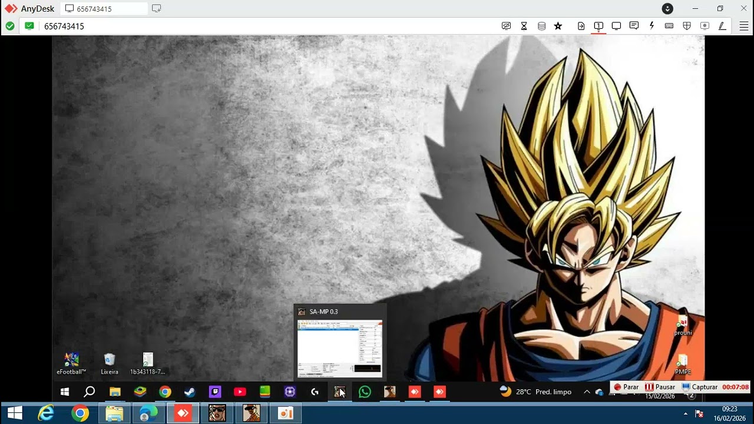Open the 656743415 session tab
The image size is (754, 424).
105,9
